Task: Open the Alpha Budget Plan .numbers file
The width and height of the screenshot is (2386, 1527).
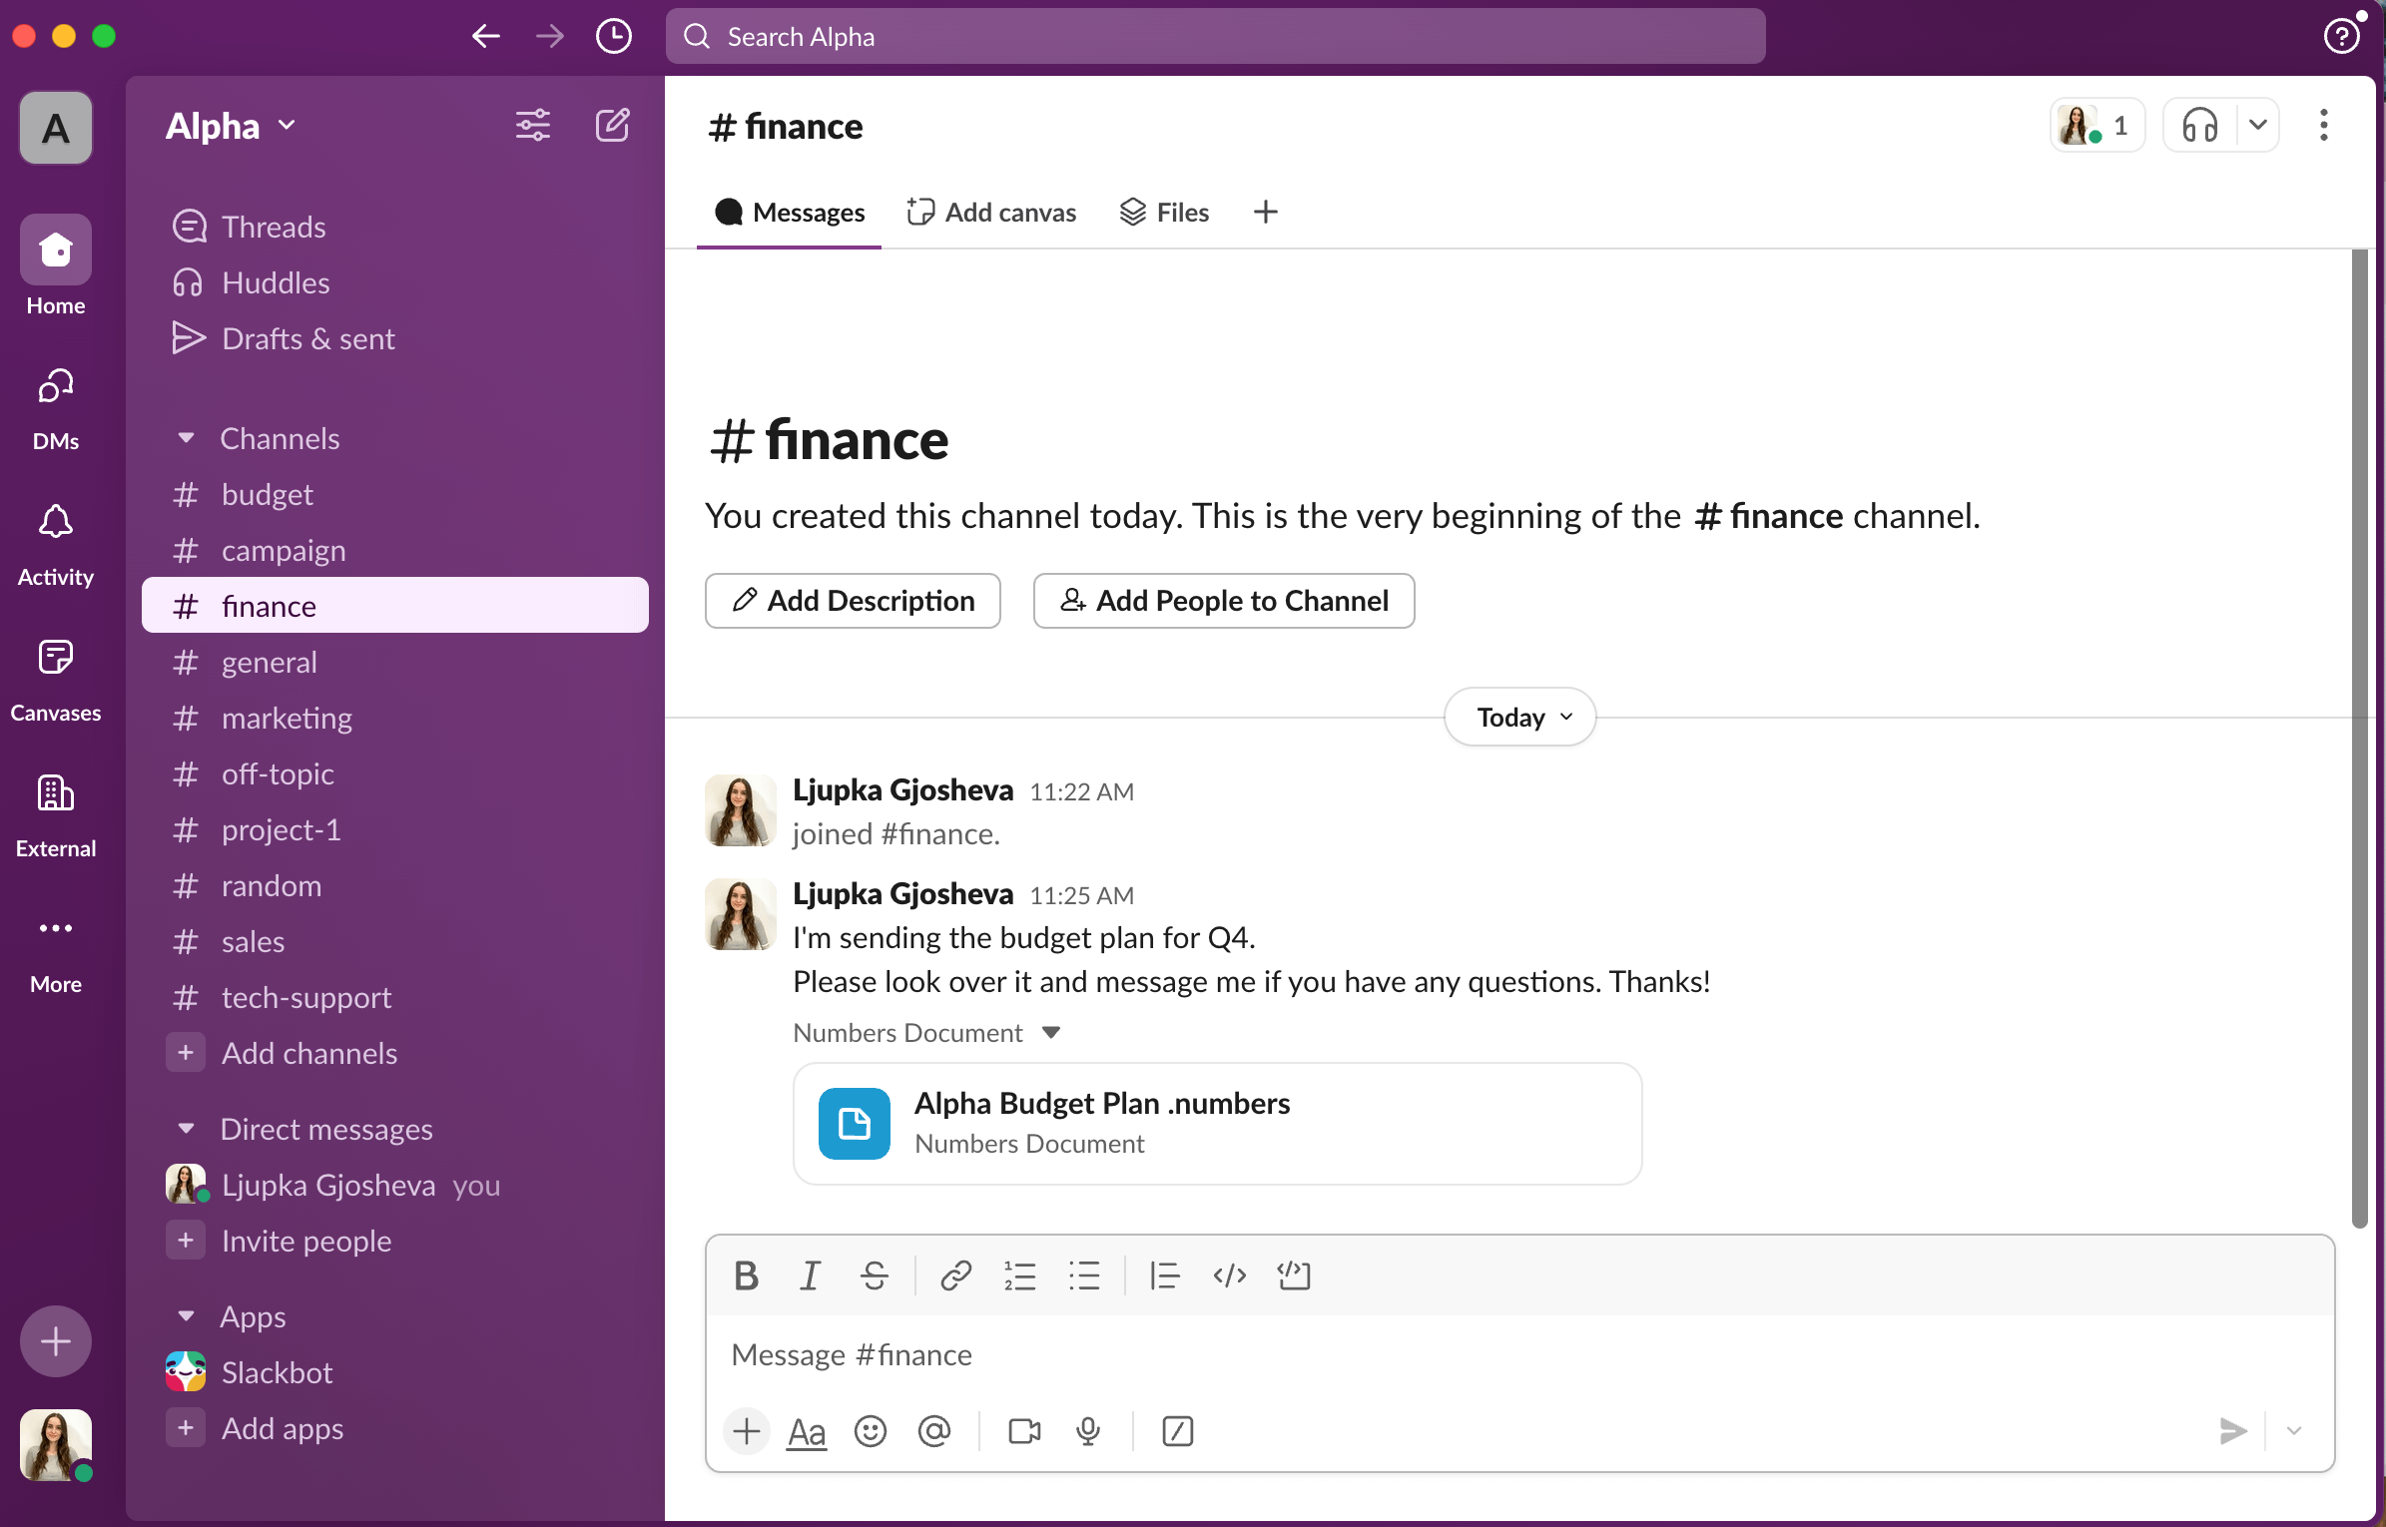Action: coord(1217,1124)
